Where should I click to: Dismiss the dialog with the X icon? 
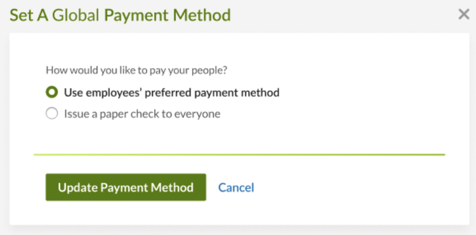click(x=464, y=14)
